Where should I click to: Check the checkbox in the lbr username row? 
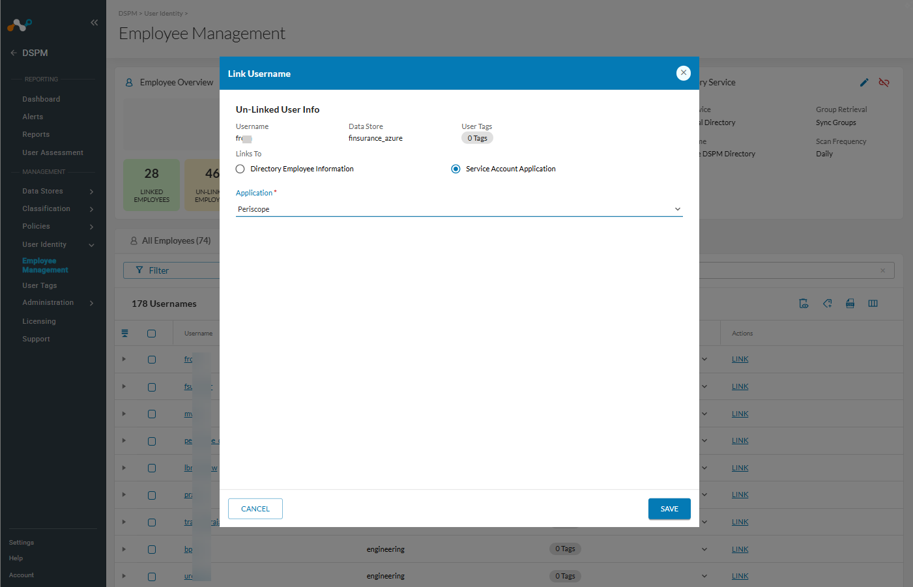(152, 468)
